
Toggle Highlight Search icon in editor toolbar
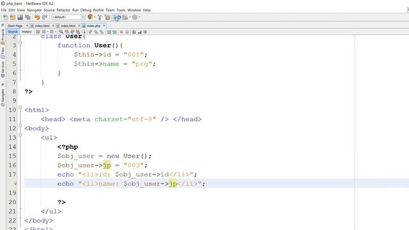tap(78, 32)
